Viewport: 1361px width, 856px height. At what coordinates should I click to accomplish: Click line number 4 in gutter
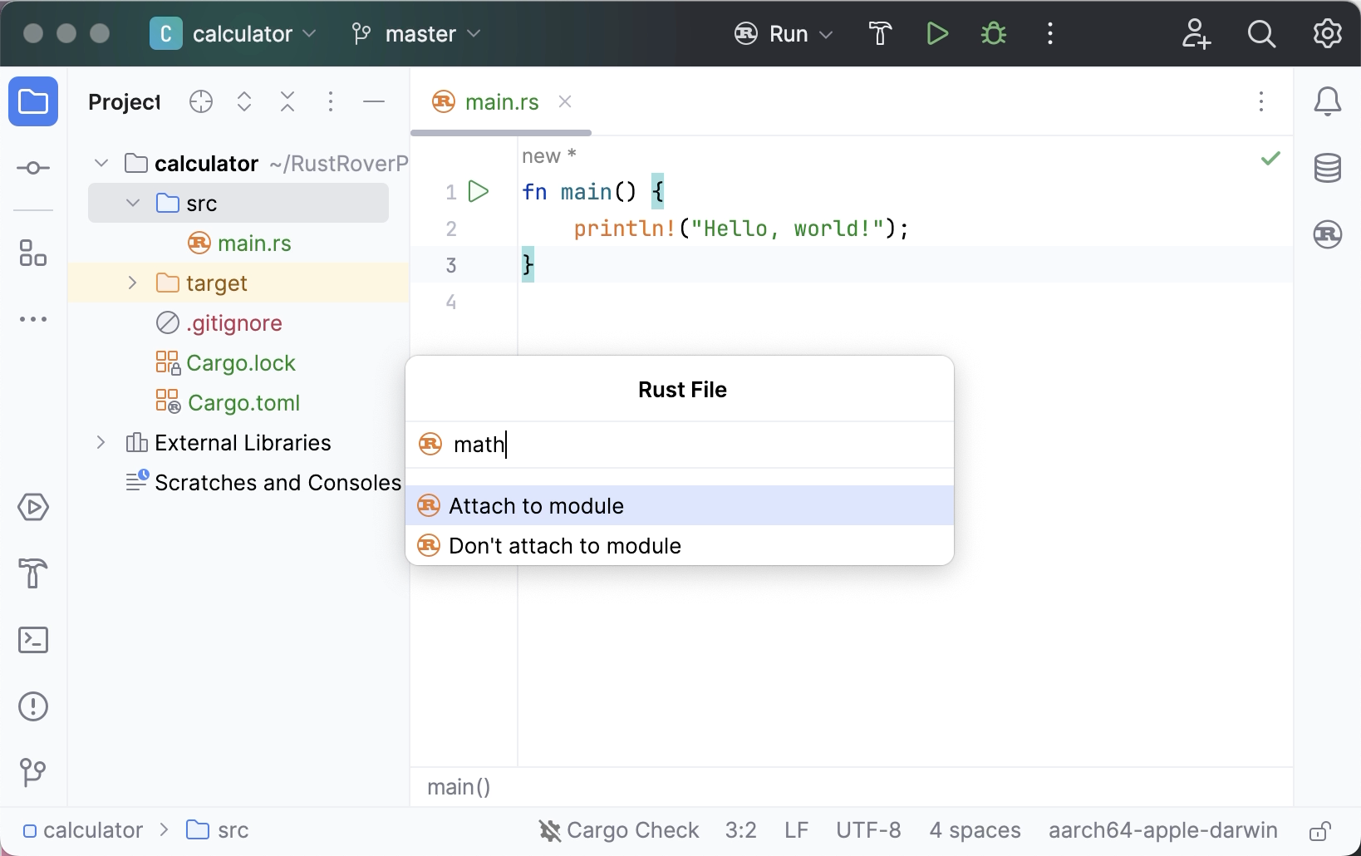tap(451, 302)
